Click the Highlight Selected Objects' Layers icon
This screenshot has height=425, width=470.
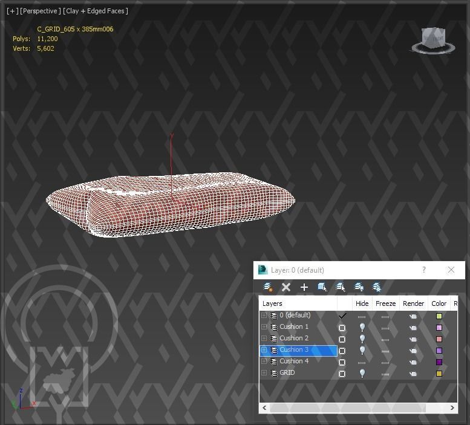tap(340, 287)
